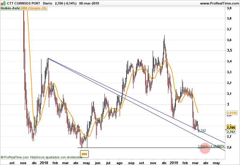The image size is (240, 165).
Task: Click the pink circle target marker
Action: (205, 148)
